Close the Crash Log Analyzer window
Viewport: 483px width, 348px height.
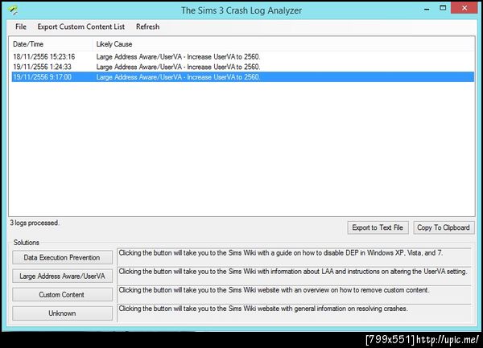coord(464,8)
